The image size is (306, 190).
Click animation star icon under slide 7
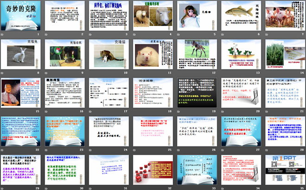267,35
